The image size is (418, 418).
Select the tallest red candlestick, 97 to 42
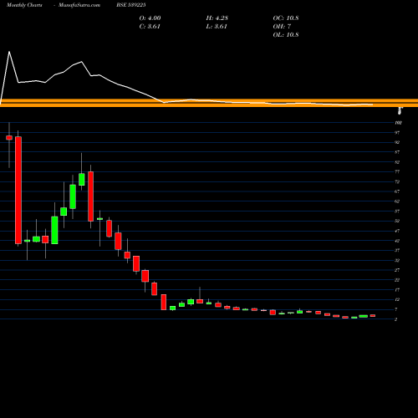coord(18,190)
